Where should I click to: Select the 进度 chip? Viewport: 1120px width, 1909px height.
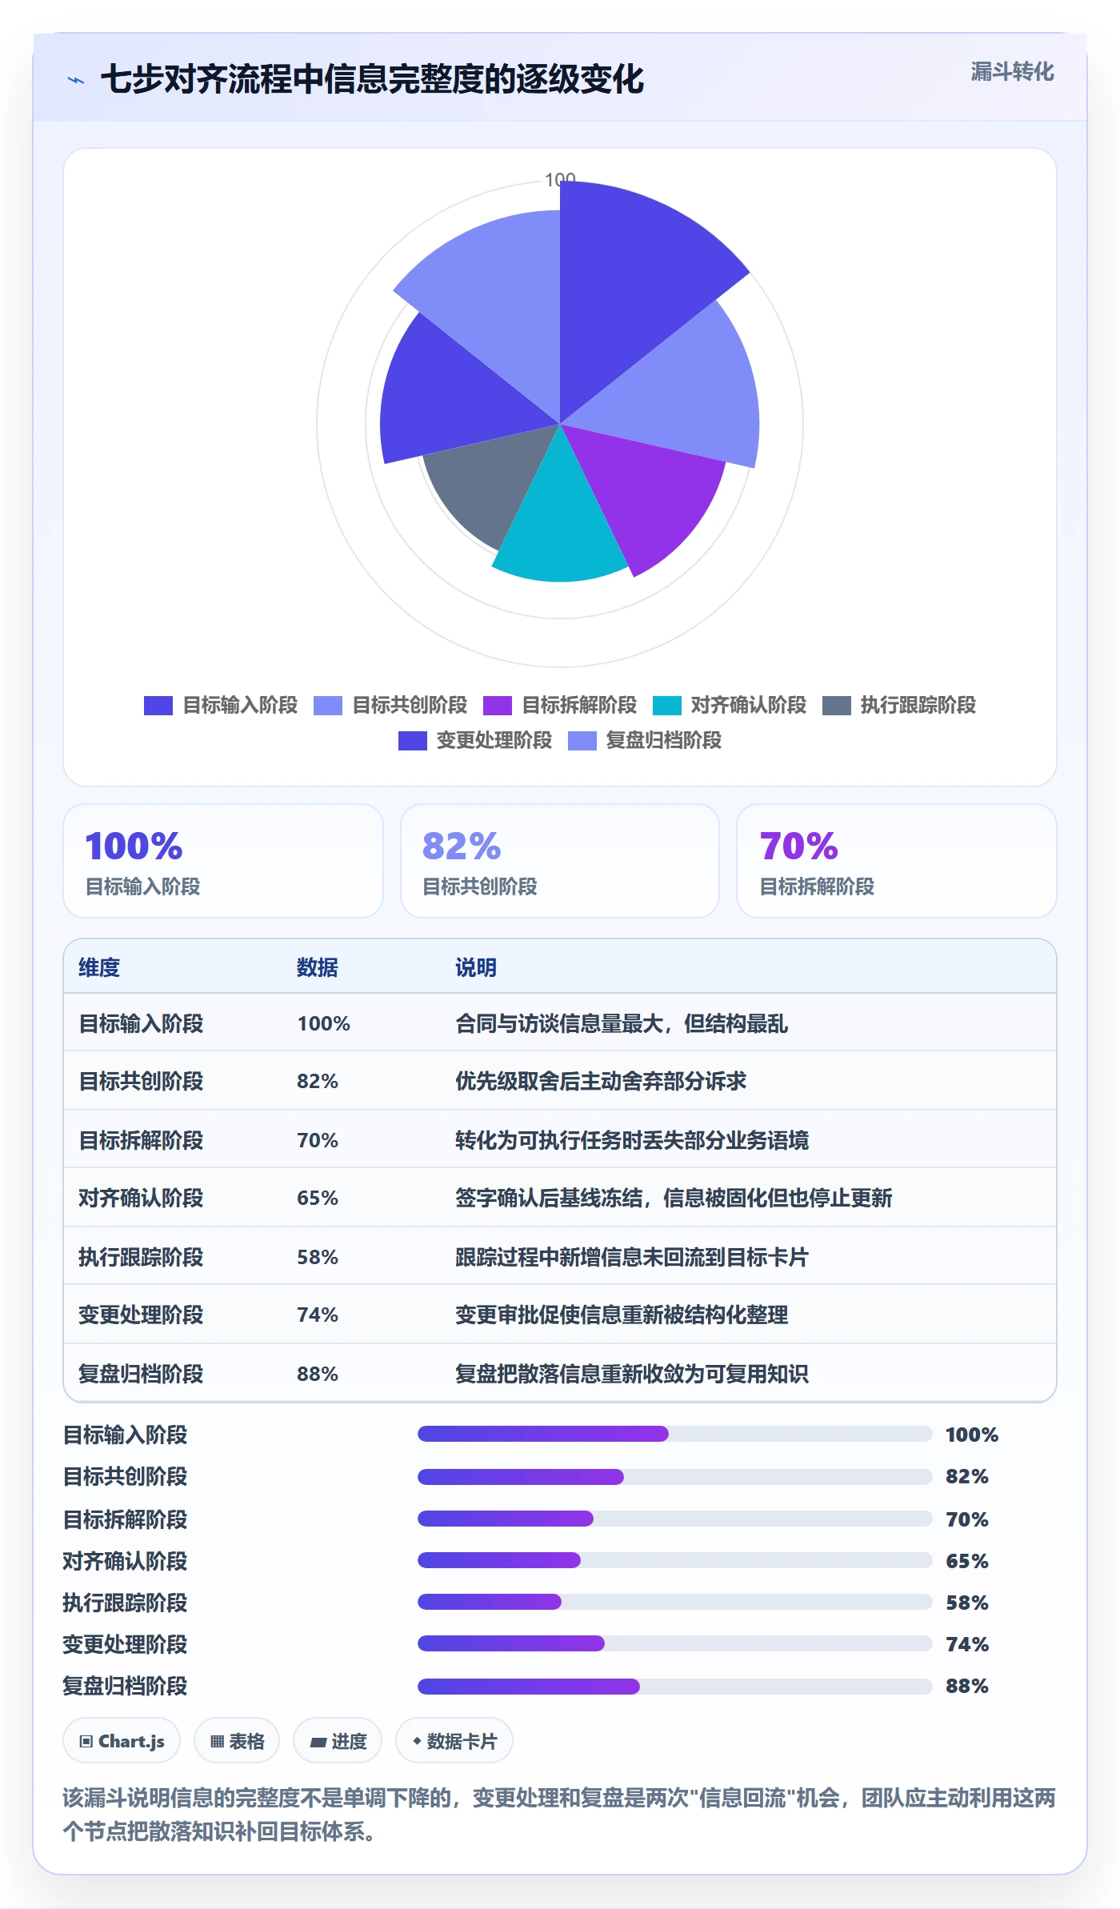pyautogui.click(x=338, y=1740)
